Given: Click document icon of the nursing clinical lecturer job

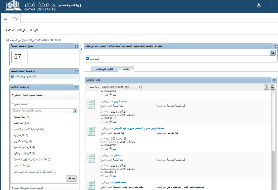Looking at the screenshot, I should [91, 131].
